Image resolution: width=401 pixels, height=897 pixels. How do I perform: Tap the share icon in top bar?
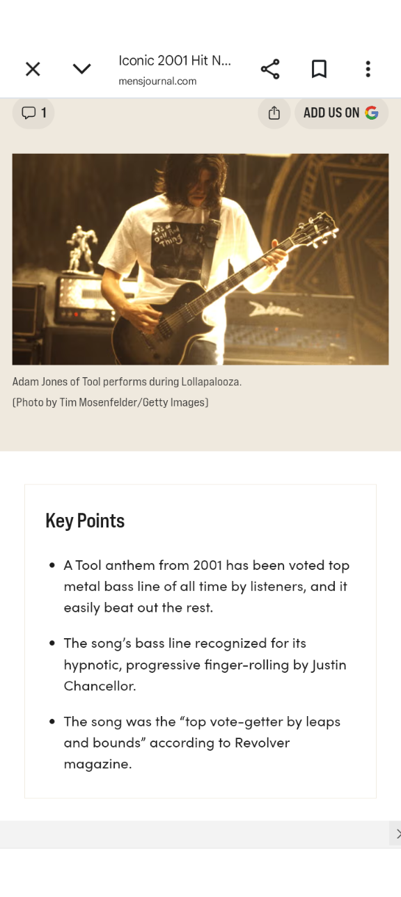tap(270, 69)
